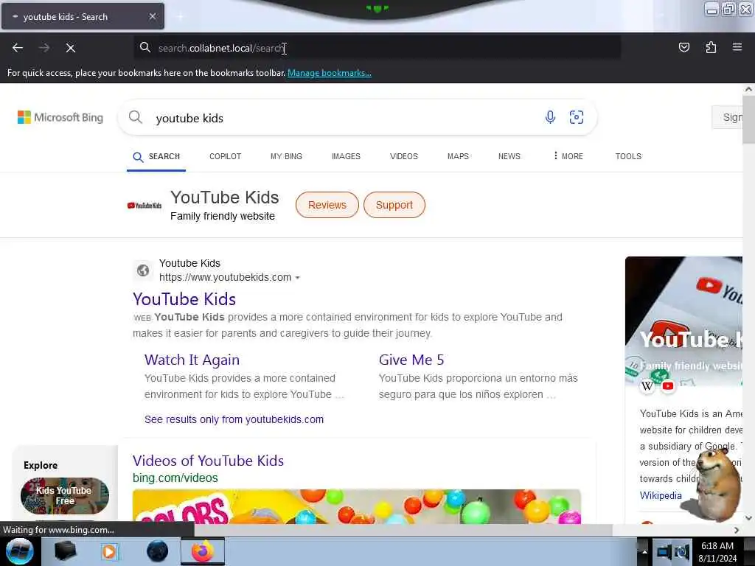Click the Microsoft Bing logo
755x566 pixels.
pyautogui.click(x=60, y=117)
